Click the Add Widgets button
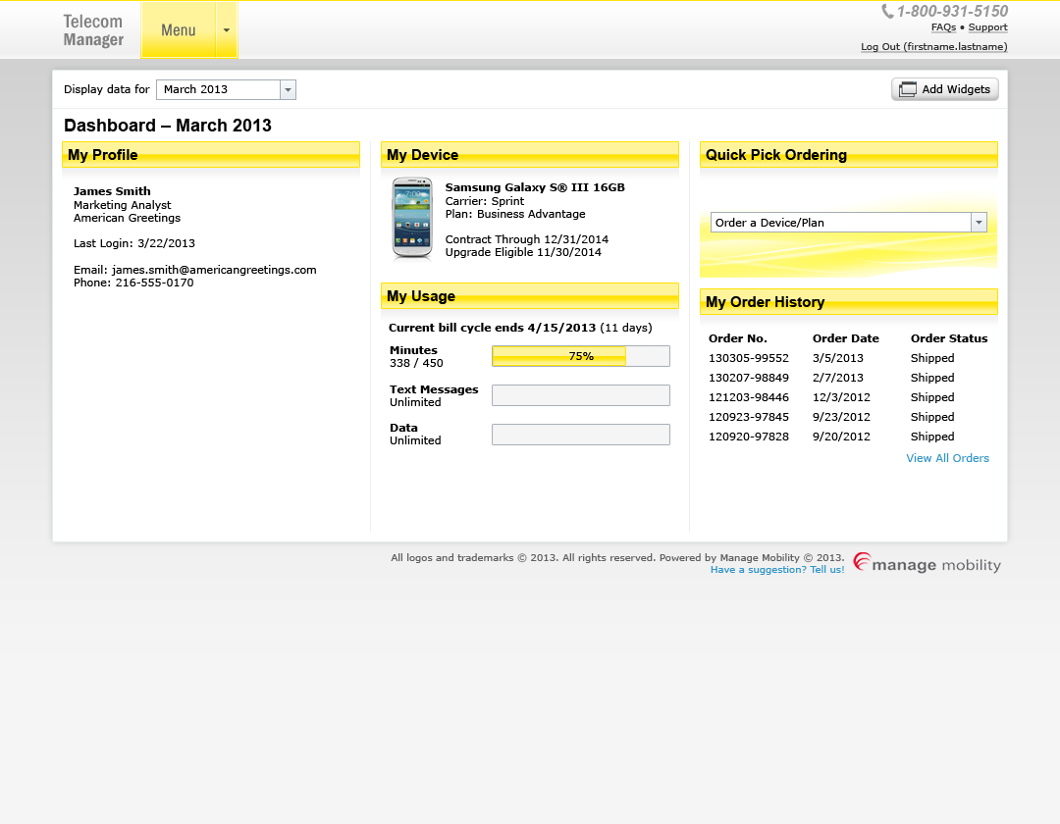This screenshot has height=824, width=1060. click(x=945, y=89)
